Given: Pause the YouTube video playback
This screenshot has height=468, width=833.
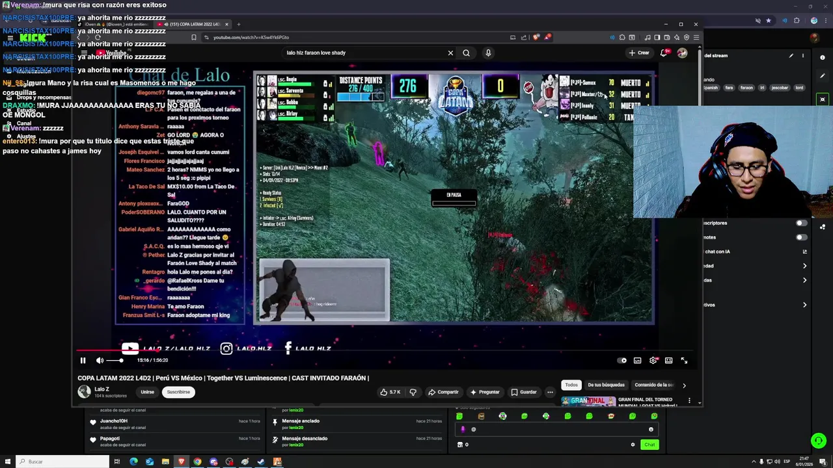Looking at the screenshot, I should pos(83,360).
